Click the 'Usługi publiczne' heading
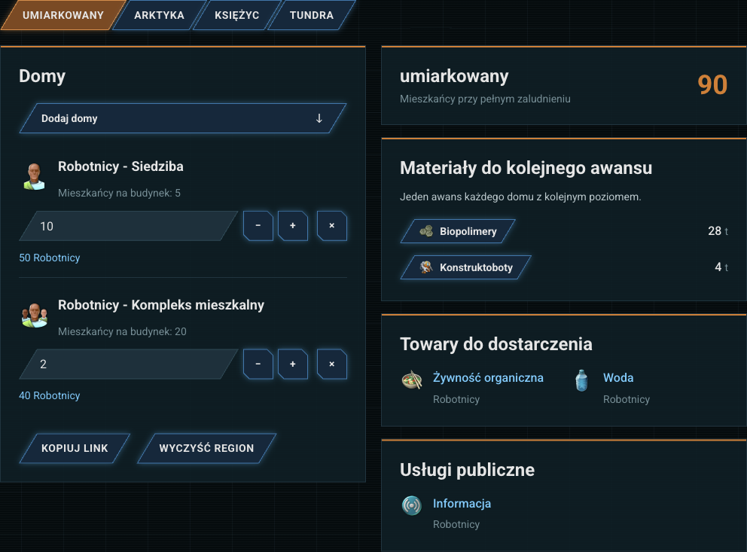The width and height of the screenshot is (747, 552). tap(468, 470)
